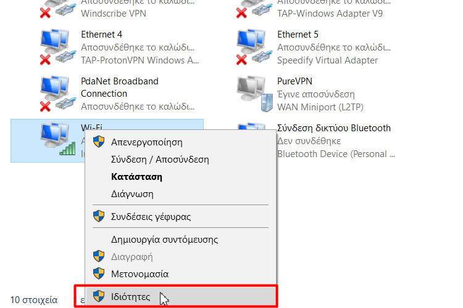Run Διάγνωση from the context menu
This screenshot has width=463, height=308.
coord(132,193)
